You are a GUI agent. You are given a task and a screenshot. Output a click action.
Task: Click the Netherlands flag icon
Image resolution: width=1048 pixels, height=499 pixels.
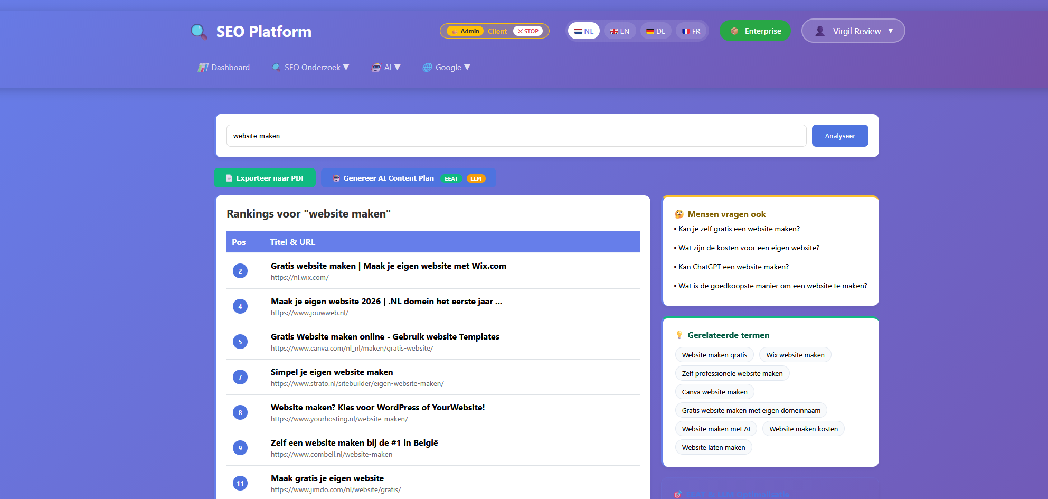pyautogui.click(x=578, y=31)
